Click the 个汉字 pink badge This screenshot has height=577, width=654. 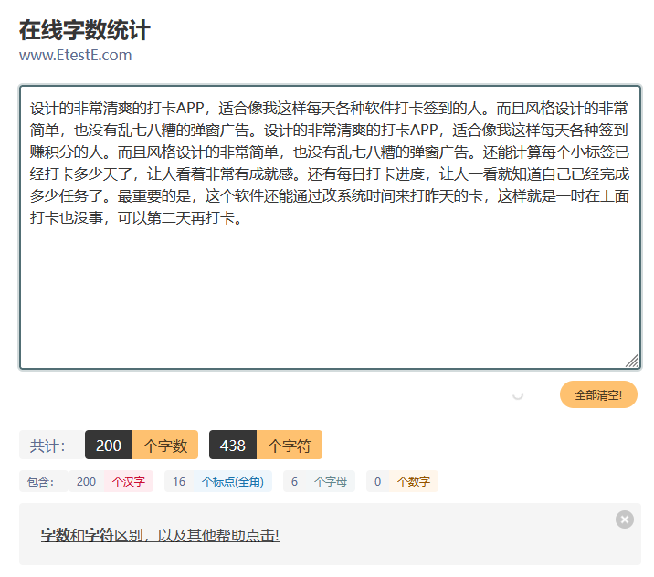(129, 481)
